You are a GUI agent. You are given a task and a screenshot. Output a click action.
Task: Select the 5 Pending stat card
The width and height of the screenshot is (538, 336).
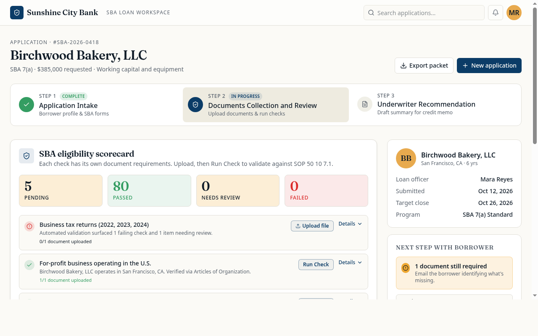pyautogui.click(x=61, y=191)
